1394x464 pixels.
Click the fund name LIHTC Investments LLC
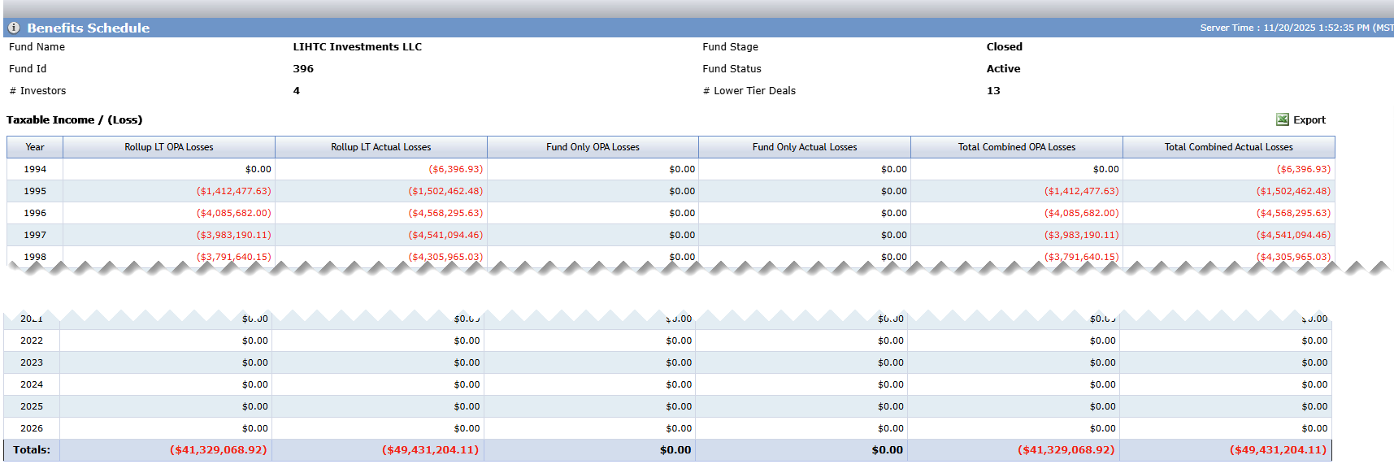click(x=358, y=47)
